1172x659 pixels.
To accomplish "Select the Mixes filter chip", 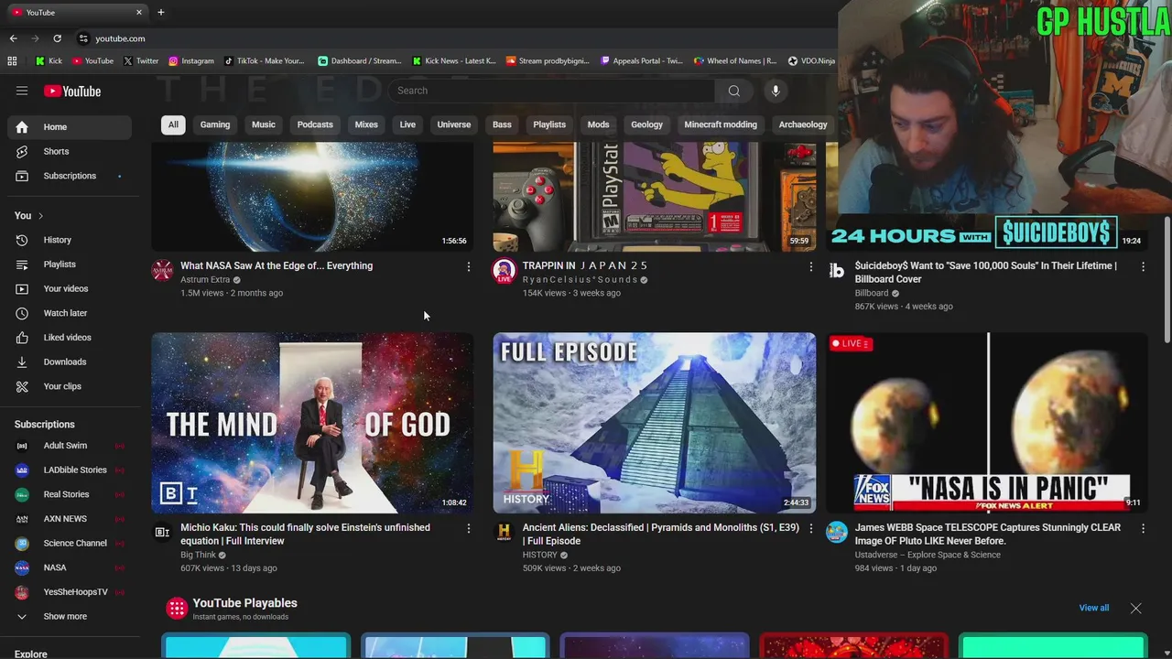I will pyautogui.click(x=366, y=124).
